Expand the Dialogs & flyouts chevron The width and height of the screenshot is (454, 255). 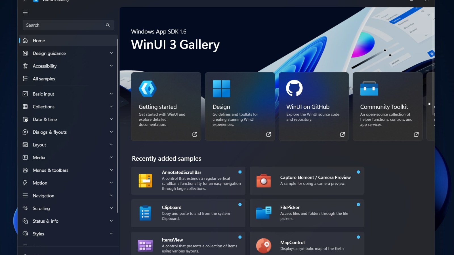pyautogui.click(x=111, y=132)
